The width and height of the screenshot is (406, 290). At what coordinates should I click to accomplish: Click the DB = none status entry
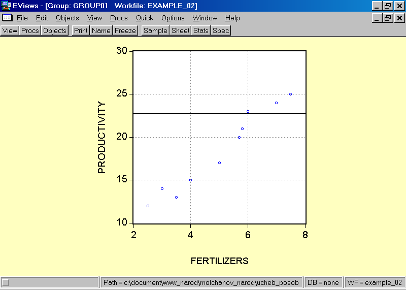(x=323, y=282)
